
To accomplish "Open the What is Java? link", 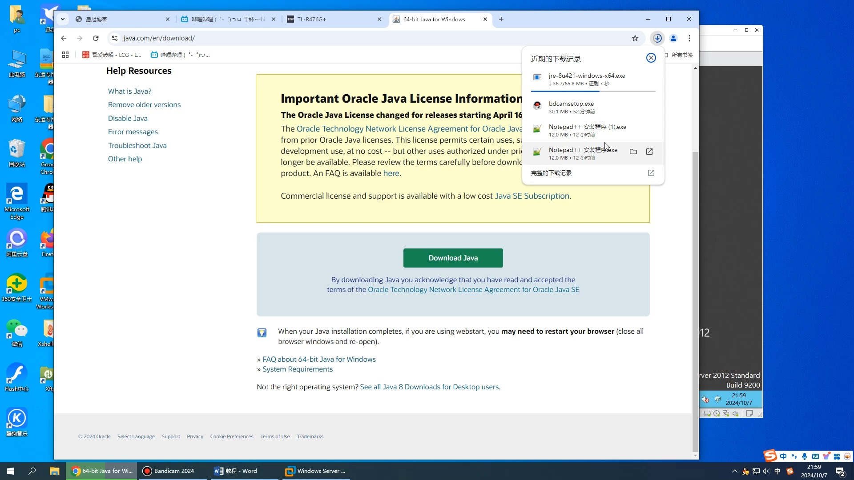I will (129, 91).
